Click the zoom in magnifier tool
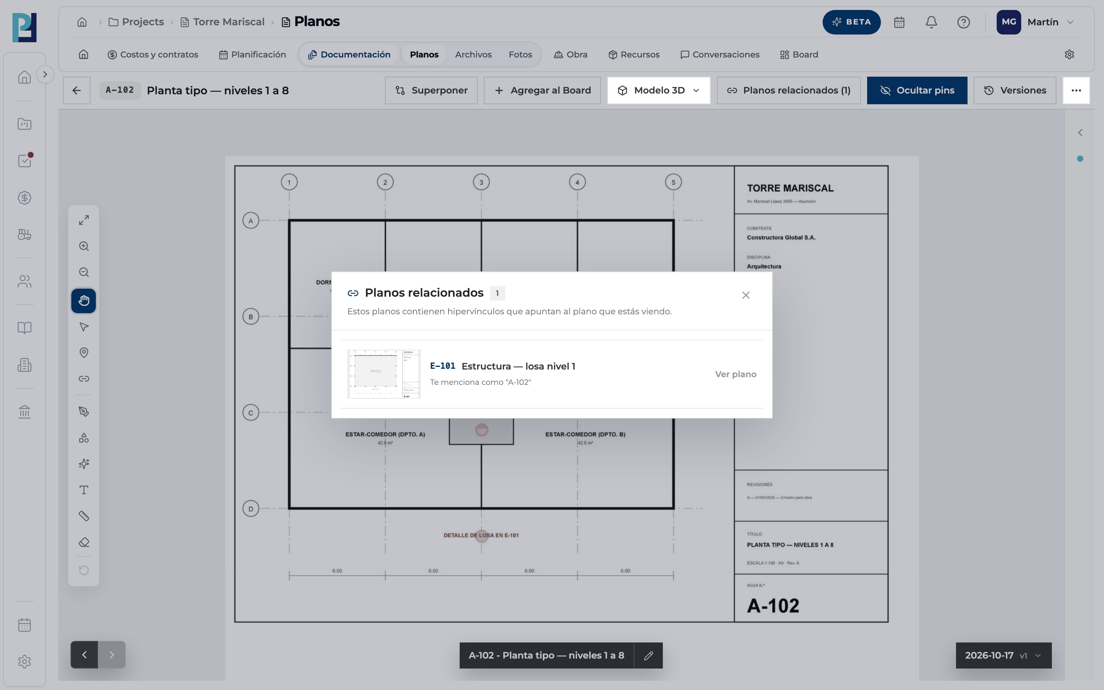Image resolution: width=1104 pixels, height=690 pixels. 84,246
